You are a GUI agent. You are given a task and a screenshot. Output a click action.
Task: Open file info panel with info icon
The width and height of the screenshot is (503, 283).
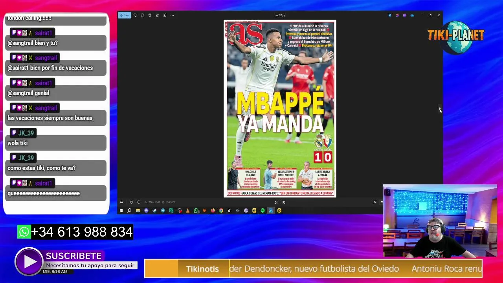click(139, 202)
